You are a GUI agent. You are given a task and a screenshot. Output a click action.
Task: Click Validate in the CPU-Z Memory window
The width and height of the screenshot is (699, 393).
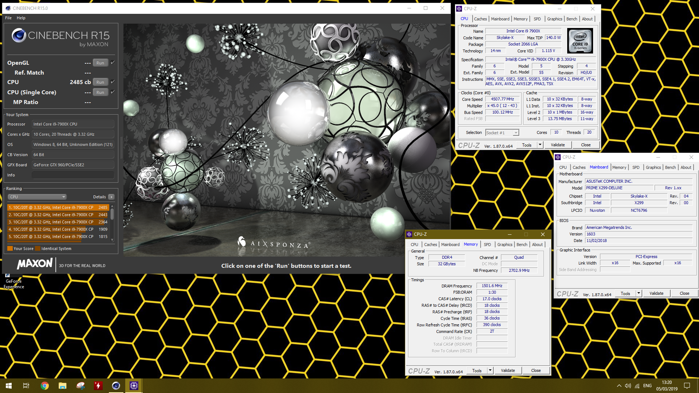coord(508,370)
